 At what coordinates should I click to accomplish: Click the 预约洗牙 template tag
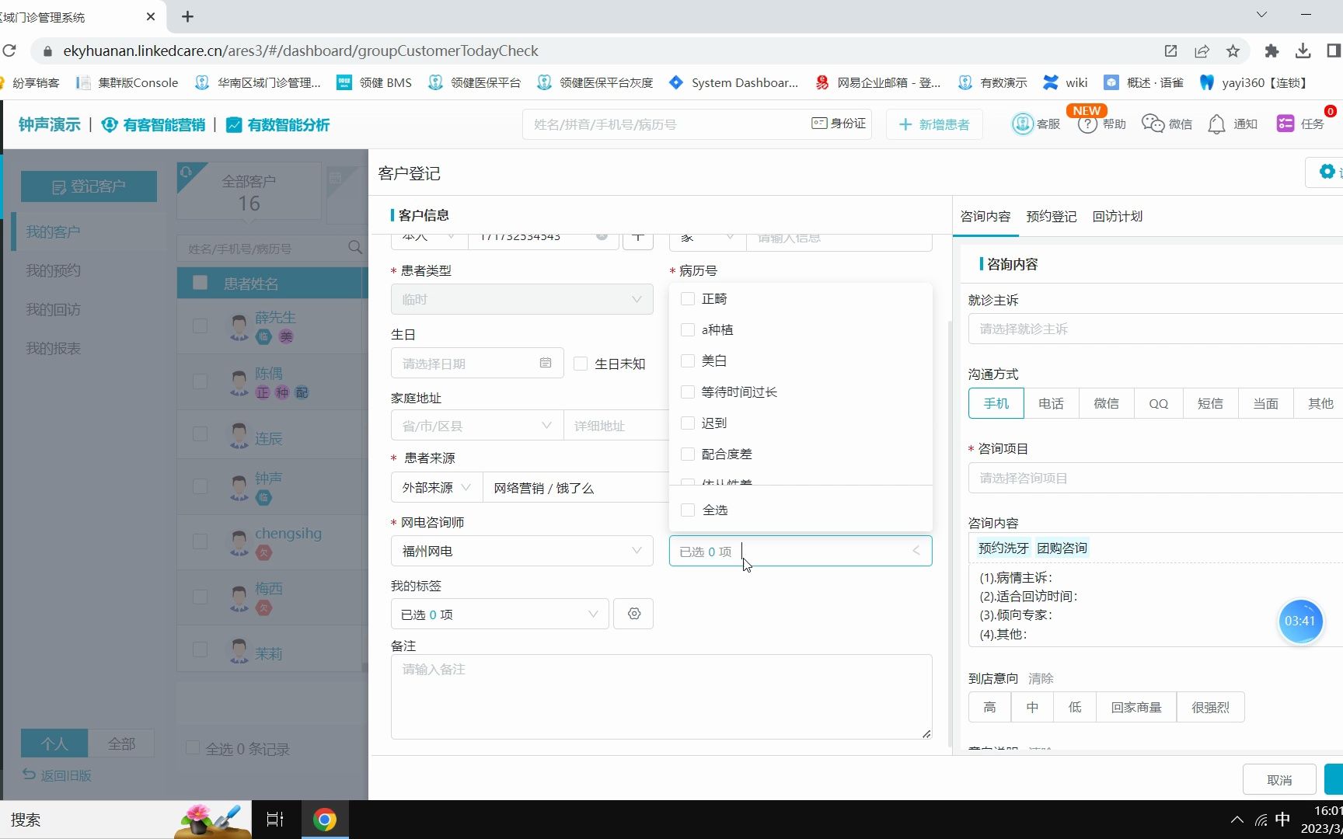pos(1003,548)
